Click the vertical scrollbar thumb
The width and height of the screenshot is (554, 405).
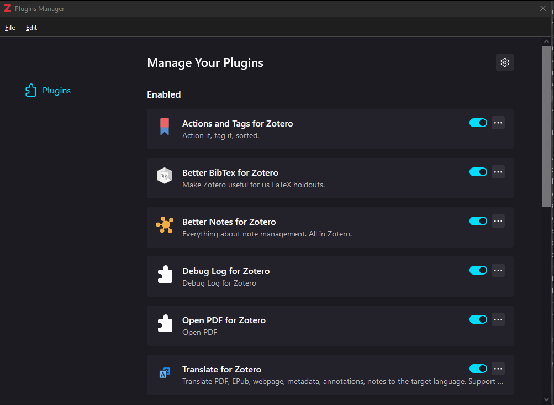click(546, 126)
